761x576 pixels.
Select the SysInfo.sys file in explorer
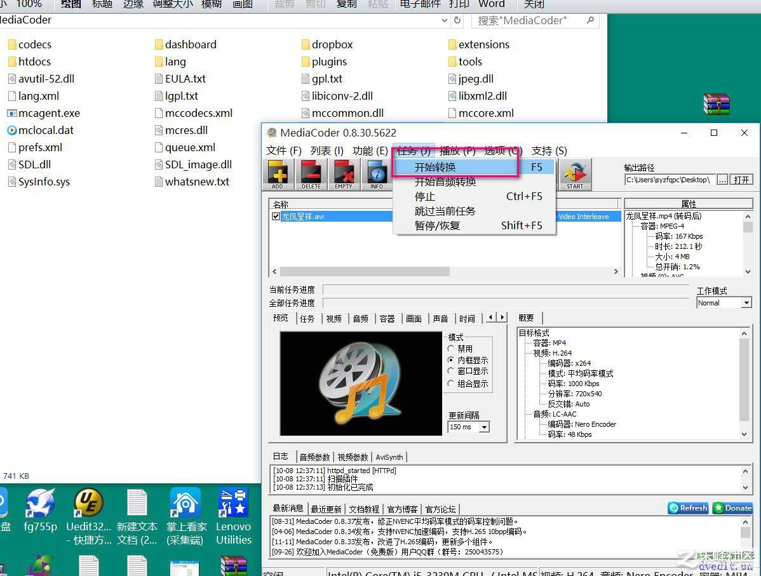[39, 182]
